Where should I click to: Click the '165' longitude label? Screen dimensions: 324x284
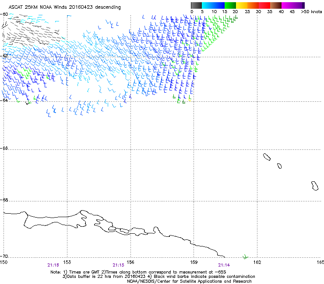coord(320,262)
